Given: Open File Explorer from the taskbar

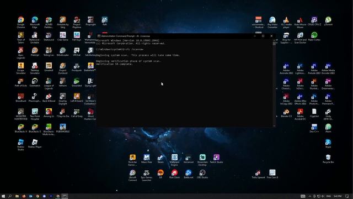Looking at the screenshot, I should pos(17,196).
